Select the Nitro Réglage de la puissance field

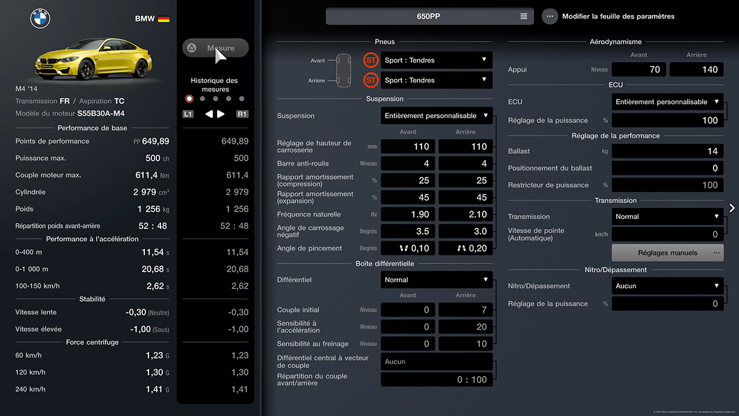667,303
